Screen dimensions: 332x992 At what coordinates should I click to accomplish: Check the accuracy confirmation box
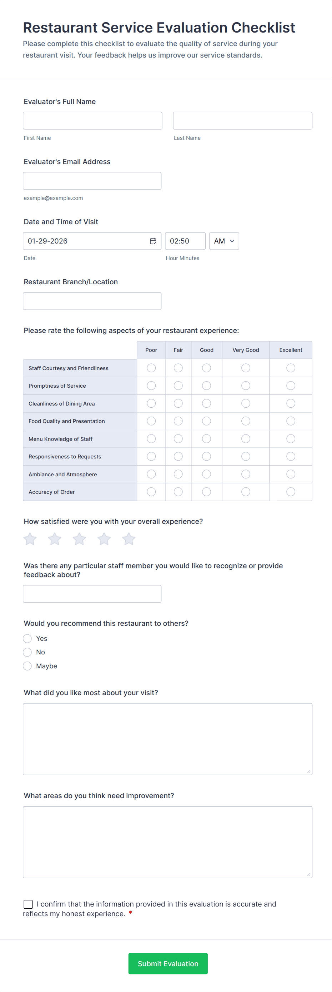[28, 904]
